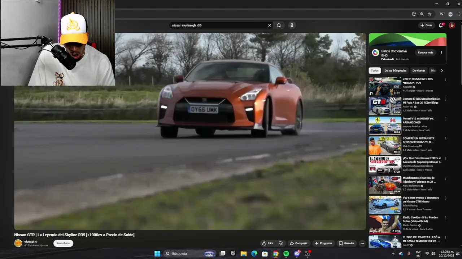Click into the nissan skyline gtr r35 search field

point(218,26)
